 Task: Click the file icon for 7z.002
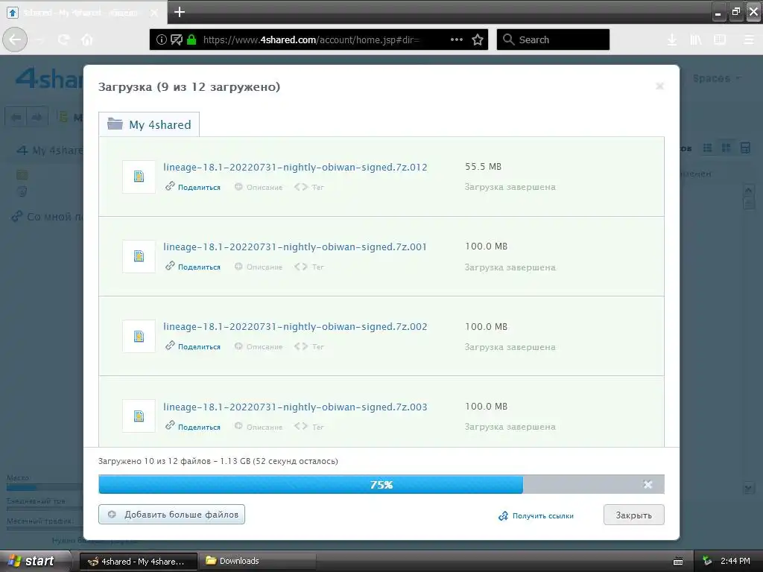(x=139, y=336)
